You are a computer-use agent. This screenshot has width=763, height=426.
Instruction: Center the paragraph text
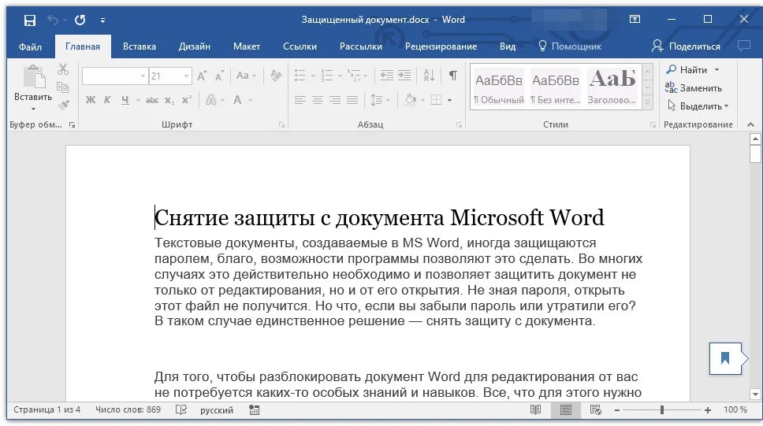pos(318,100)
